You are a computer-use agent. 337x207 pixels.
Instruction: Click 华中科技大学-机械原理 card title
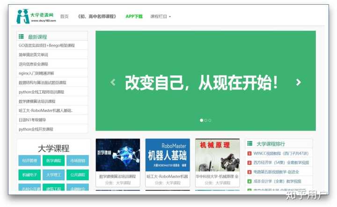click(x=217, y=177)
